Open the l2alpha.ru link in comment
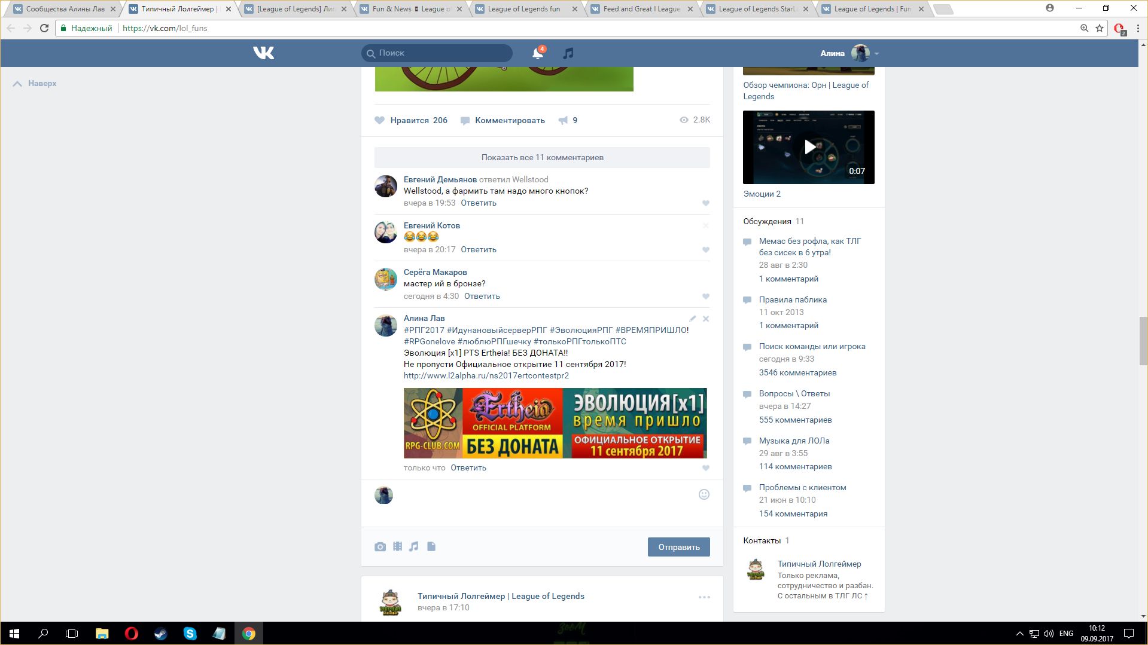The image size is (1148, 645). (x=486, y=376)
